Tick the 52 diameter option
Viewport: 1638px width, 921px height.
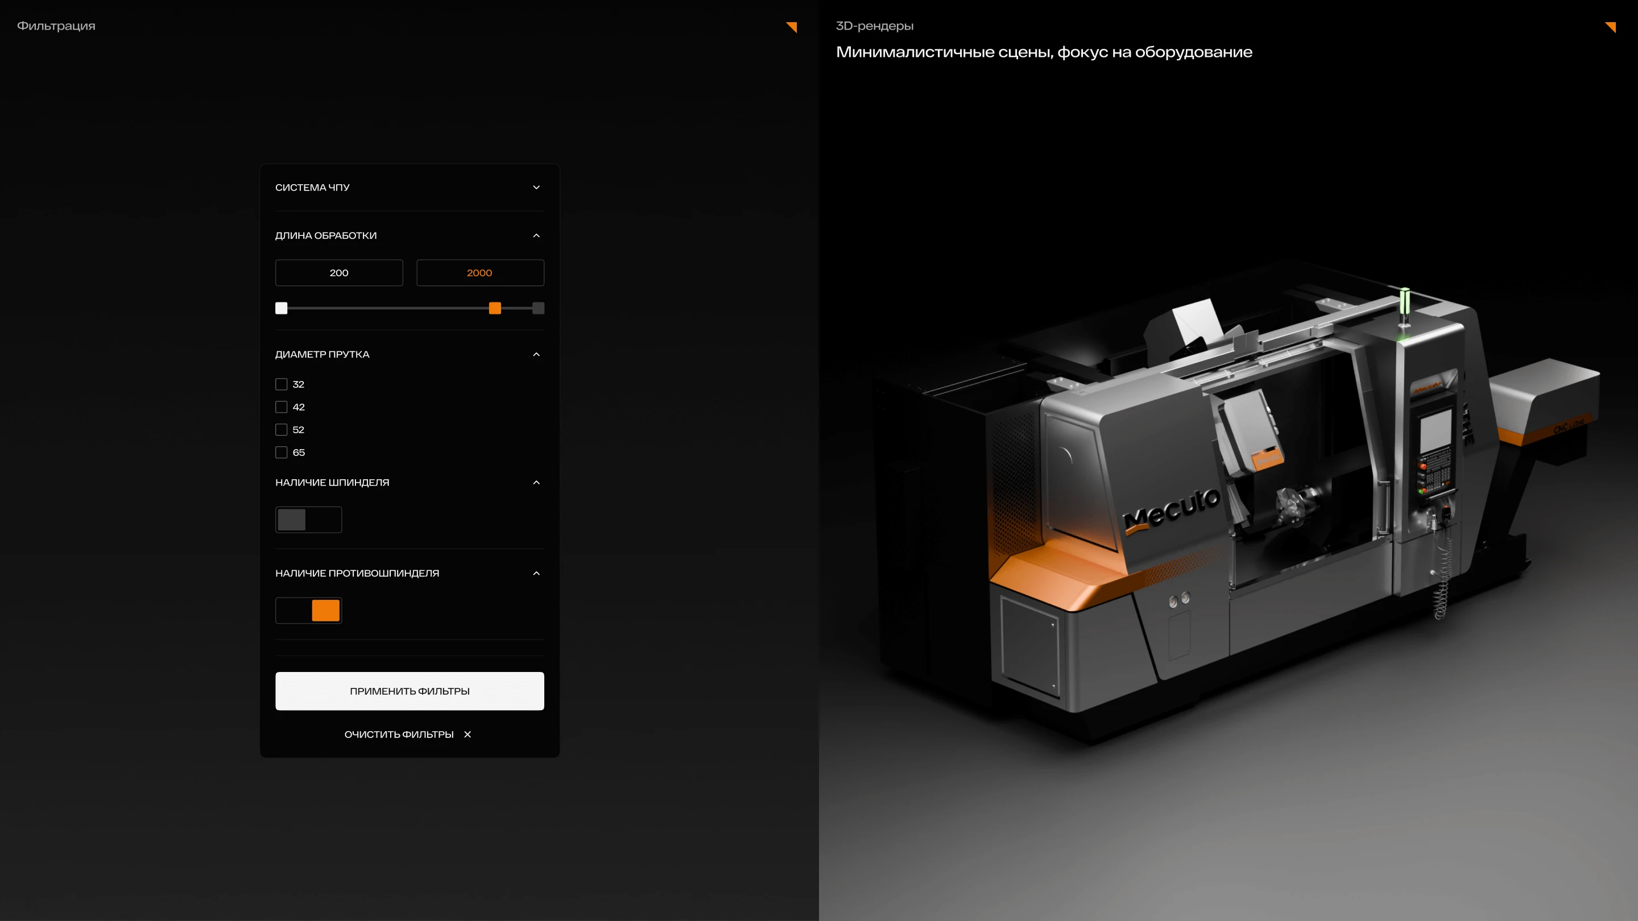281,430
